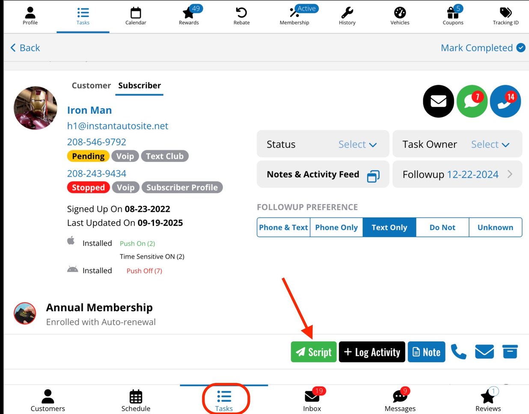Open the green chat bubble with 7 badge
Viewport: 529px width, 414px height.
[x=472, y=101]
